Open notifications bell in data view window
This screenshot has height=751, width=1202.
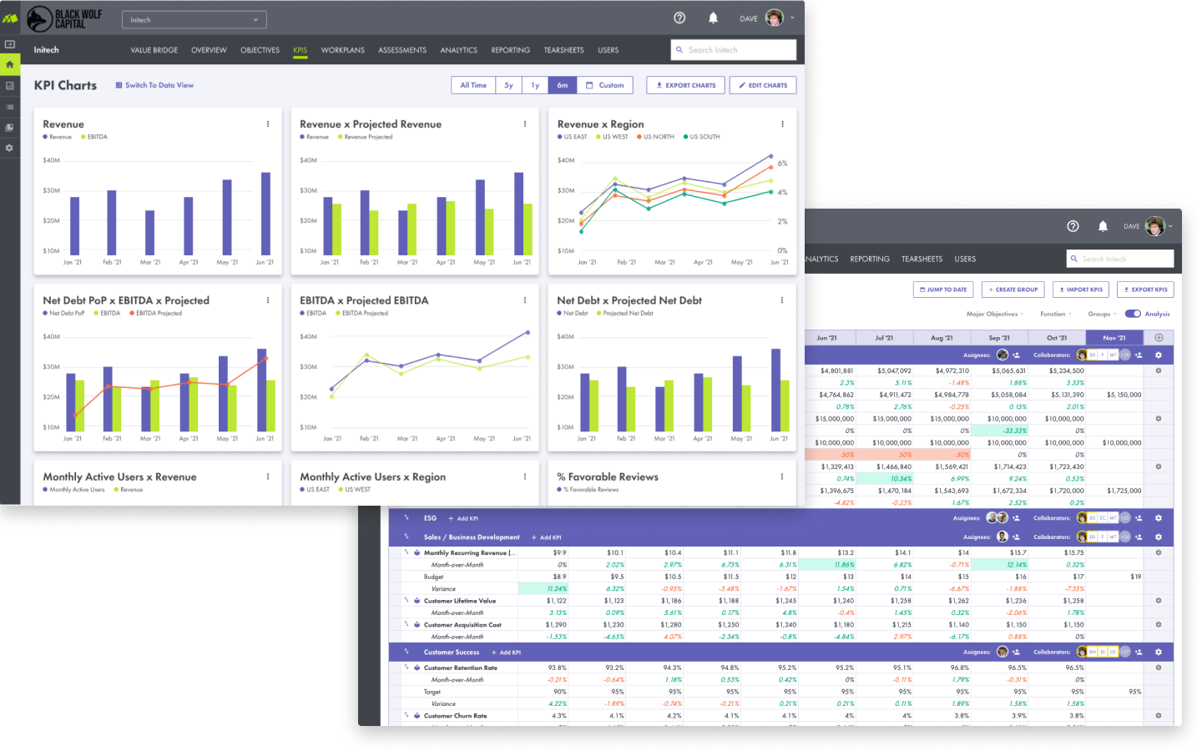1103,226
